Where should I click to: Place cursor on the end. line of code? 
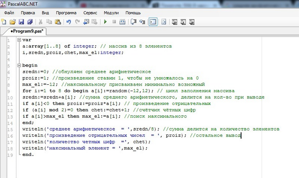(x=28, y=155)
